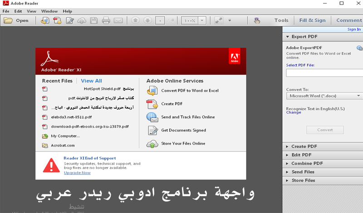The image size is (363, 213).
Task: Click Store Your Files Online text
Action: point(183,143)
